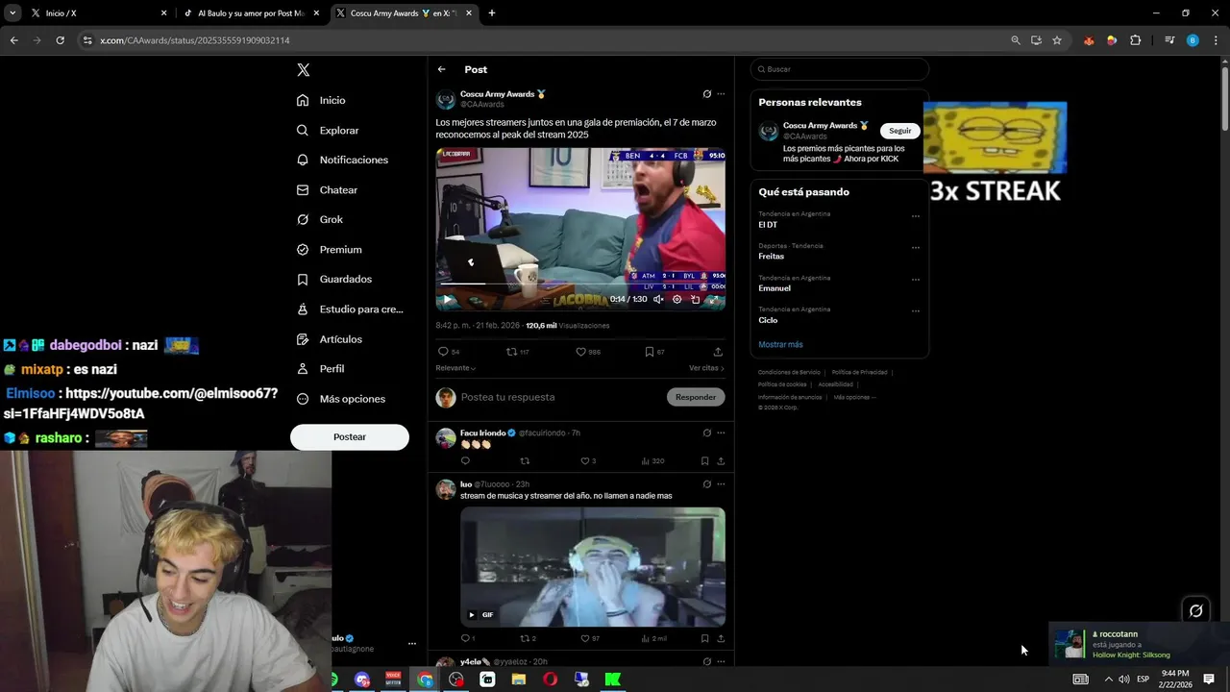Play the Coscu Army Awards video
This screenshot has width=1230, height=692.
(x=447, y=299)
